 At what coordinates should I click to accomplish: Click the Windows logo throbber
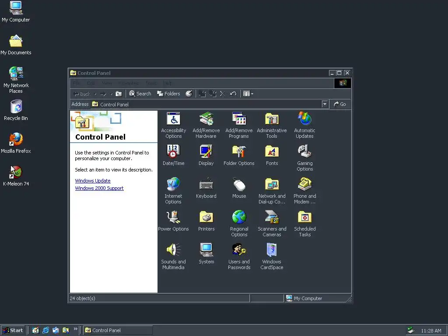tap(343, 83)
